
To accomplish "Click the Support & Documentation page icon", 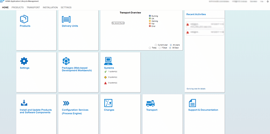I will point(192,103).
